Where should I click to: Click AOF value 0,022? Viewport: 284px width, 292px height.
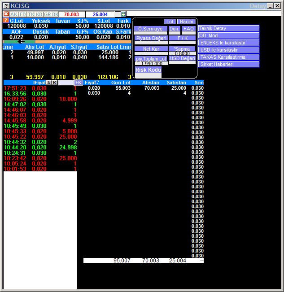pos(16,37)
